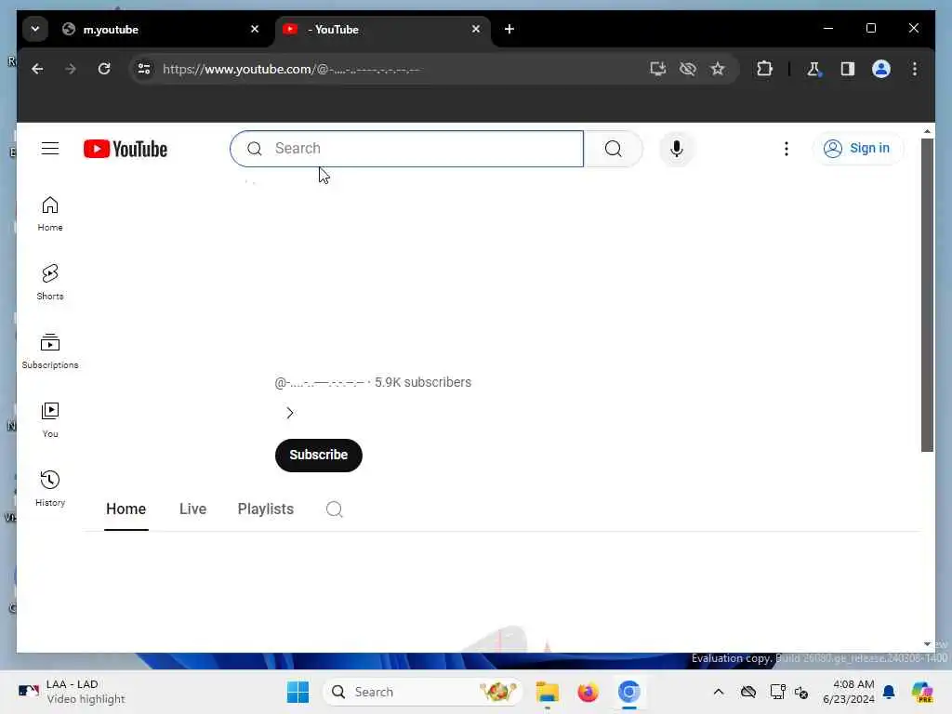Install app icon in address bar
Image resolution: width=952 pixels, height=714 pixels.
click(657, 69)
